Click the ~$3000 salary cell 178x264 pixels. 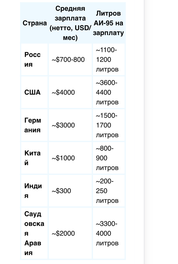tap(64, 125)
